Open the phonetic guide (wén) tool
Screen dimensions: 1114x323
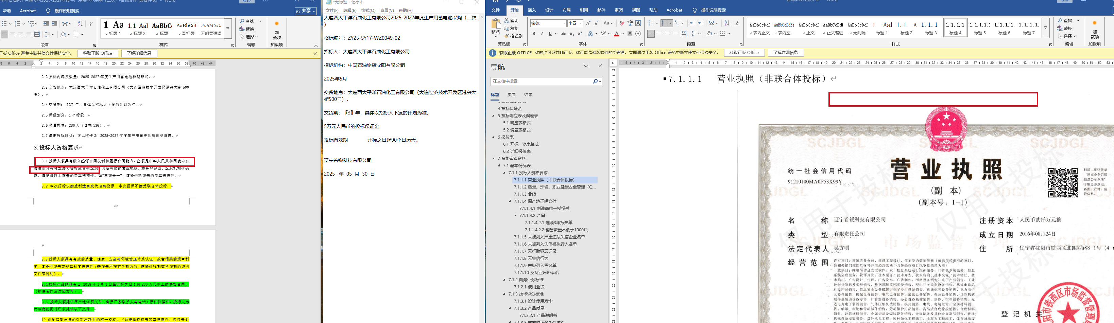tap(630, 23)
